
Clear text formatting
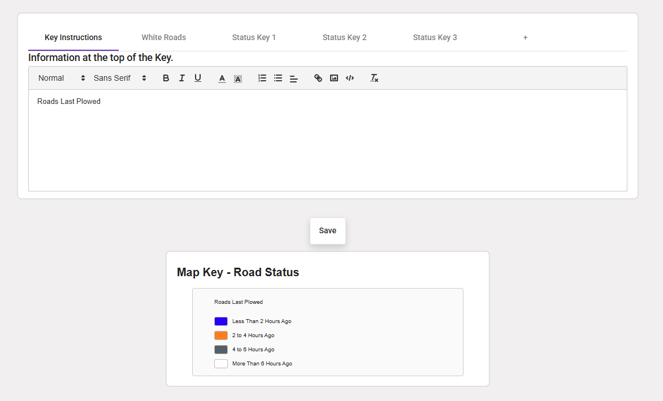[x=374, y=79]
